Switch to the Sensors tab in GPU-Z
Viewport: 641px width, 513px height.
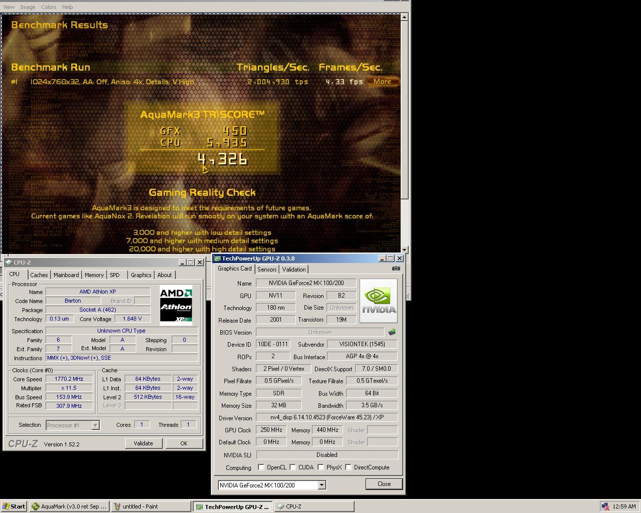coord(267,270)
